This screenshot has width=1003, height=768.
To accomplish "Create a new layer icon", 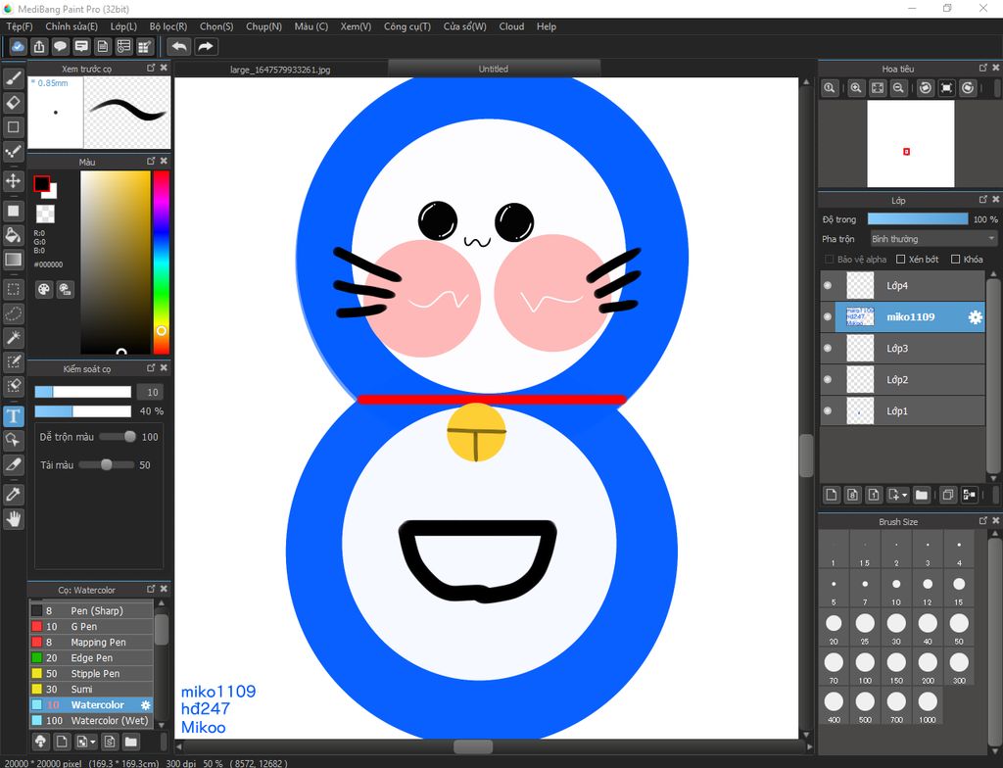I will pyautogui.click(x=831, y=494).
